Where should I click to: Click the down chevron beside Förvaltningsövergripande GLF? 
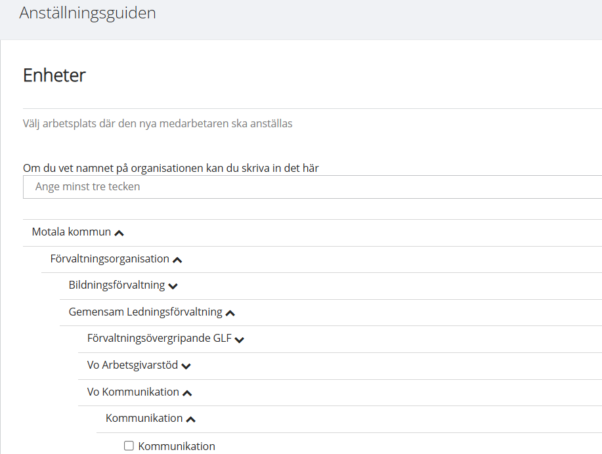[240, 340]
